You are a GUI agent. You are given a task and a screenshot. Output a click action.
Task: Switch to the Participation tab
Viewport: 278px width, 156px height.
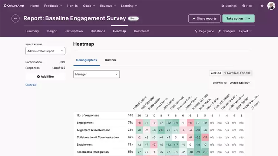point(73,31)
